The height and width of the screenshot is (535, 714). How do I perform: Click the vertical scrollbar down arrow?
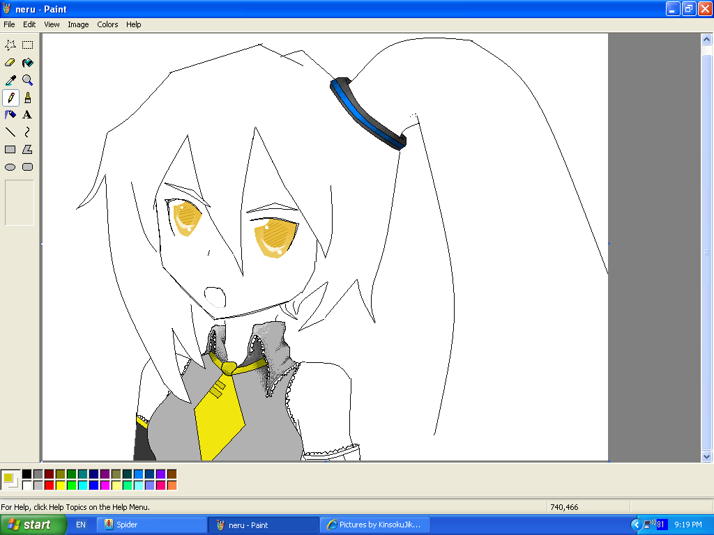tap(706, 456)
